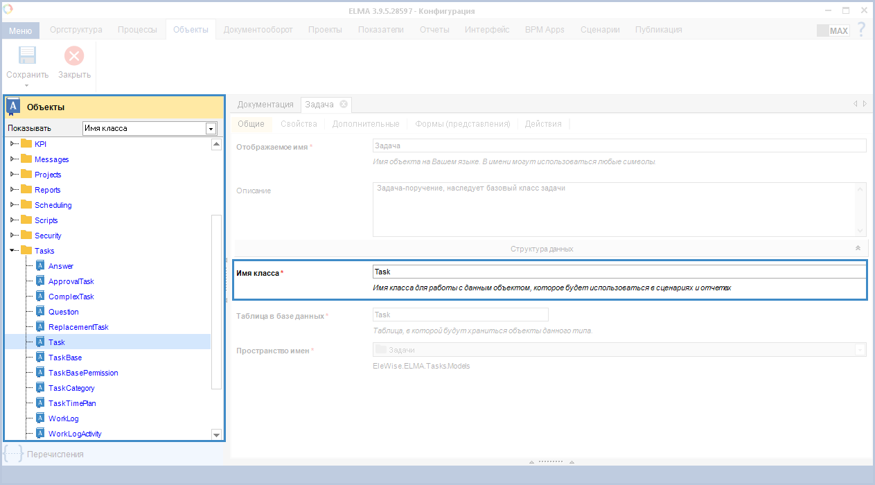Viewport: 875px width, 485px height.
Task: Expand the Projects folder node
Action: [12, 174]
